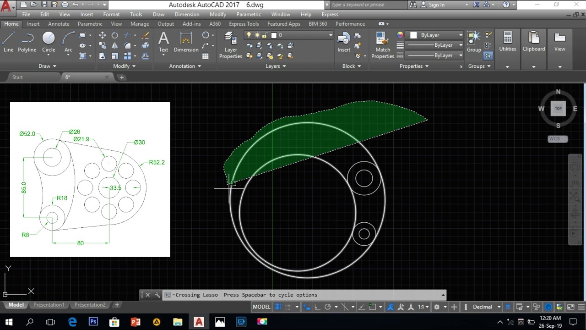Click the object color swatch ByLayer

pos(413,35)
